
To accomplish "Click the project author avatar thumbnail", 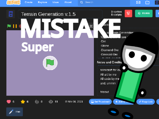I will pos(11,14).
